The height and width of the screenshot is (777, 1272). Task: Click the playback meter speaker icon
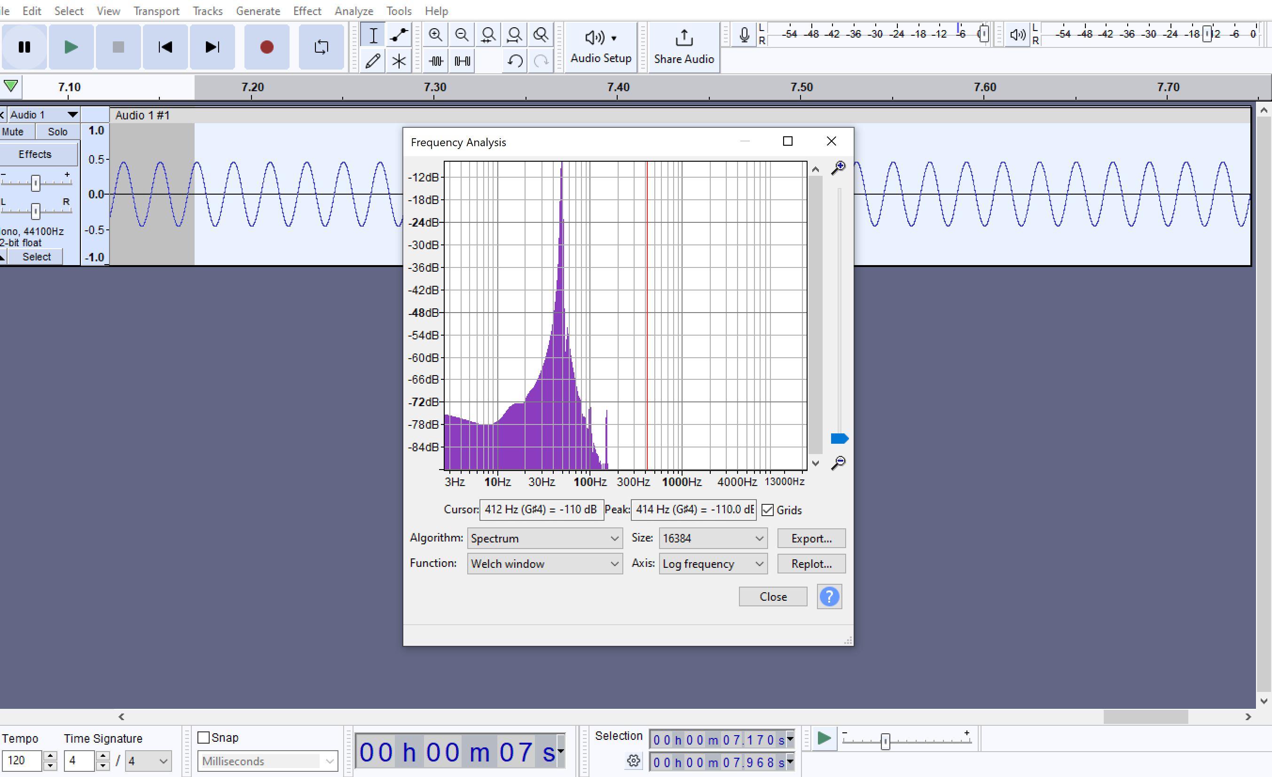(x=1018, y=35)
